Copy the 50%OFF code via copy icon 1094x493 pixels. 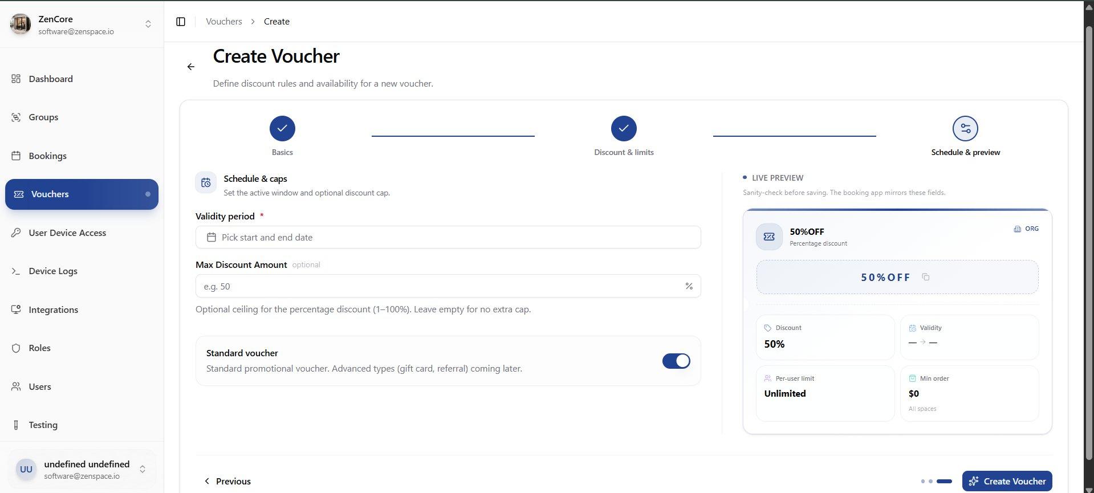(x=926, y=277)
